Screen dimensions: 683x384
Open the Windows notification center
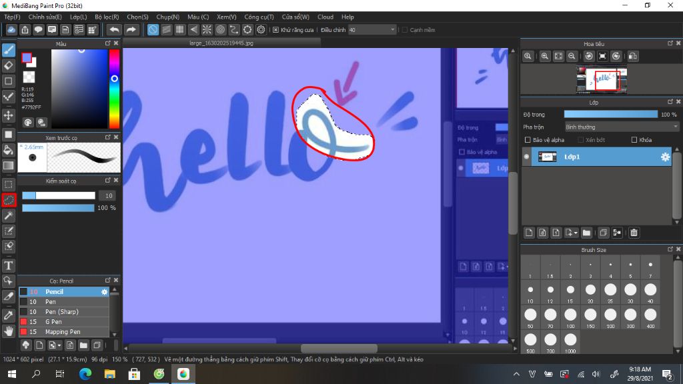pyautogui.click(x=667, y=374)
